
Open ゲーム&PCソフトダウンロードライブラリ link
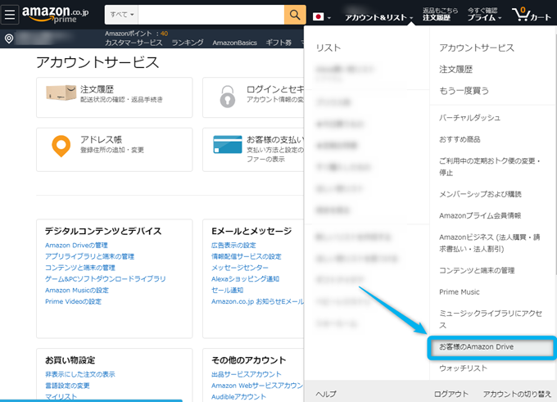[x=105, y=278]
